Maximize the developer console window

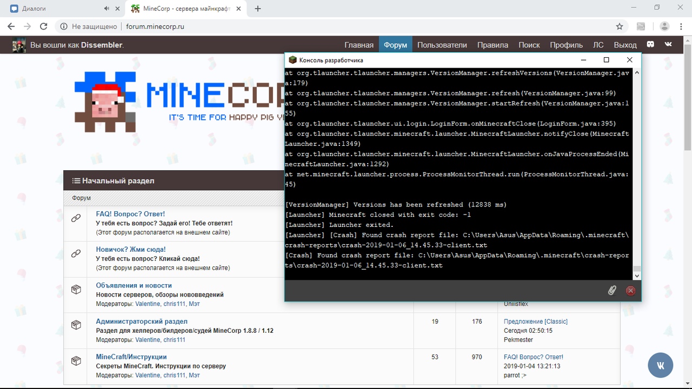606,60
